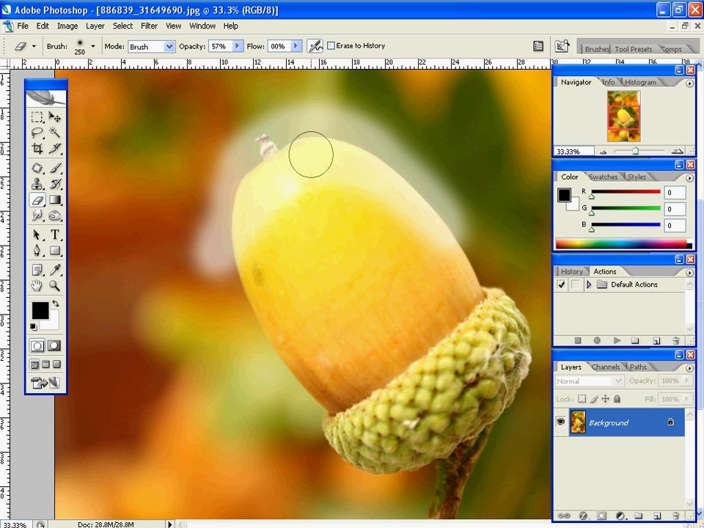Create new fill or adjustment layer
The height and width of the screenshot is (528, 704).
(x=620, y=516)
